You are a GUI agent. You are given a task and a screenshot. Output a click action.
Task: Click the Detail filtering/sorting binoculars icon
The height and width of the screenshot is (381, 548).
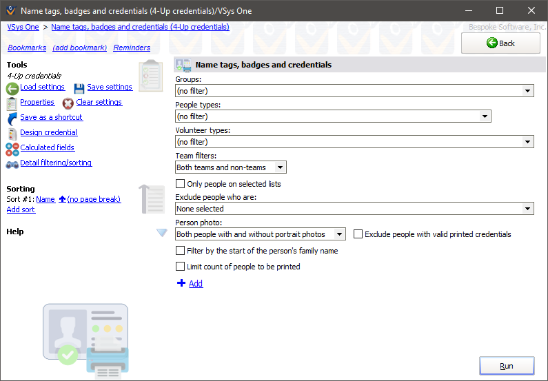[12, 164]
